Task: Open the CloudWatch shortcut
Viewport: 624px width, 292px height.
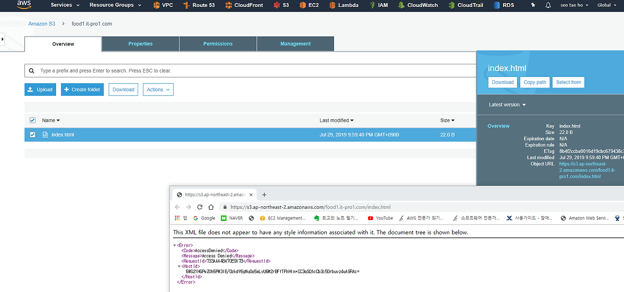Action: point(418,5)
